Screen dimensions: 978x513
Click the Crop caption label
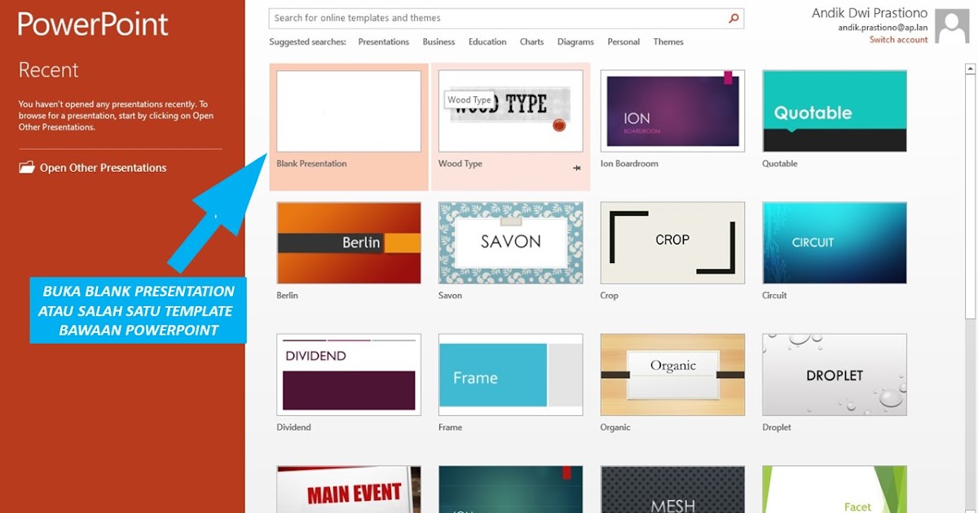click(x=610, y=296)
